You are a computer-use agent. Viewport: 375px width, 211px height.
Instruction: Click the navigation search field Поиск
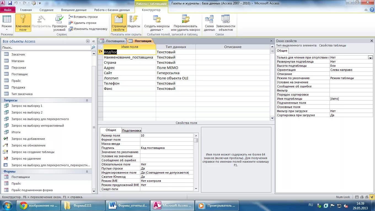pos(46,48)
